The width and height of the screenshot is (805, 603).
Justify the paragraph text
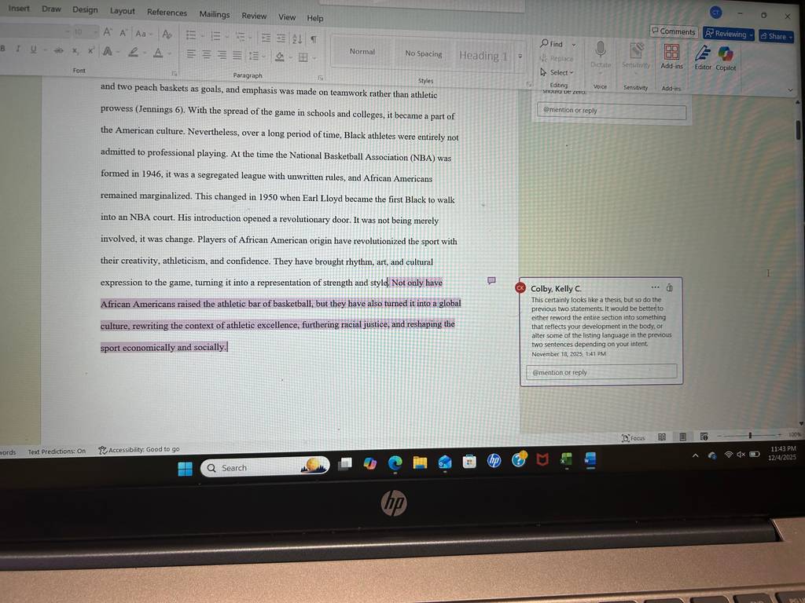click(x=237, y=56)
